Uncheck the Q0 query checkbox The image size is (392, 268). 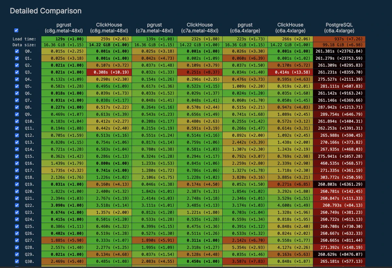tap(17, 51)
